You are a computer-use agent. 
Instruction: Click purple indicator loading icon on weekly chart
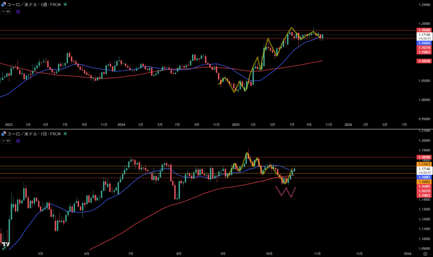pyautogui.click(x=17, y=12)
